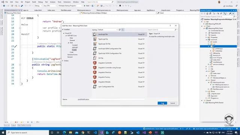The image size is (240, 135).
Task: Switch dialog to medium icons list view
Action: click(123, 30)
